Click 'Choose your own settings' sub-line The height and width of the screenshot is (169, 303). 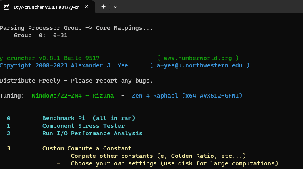174,163
